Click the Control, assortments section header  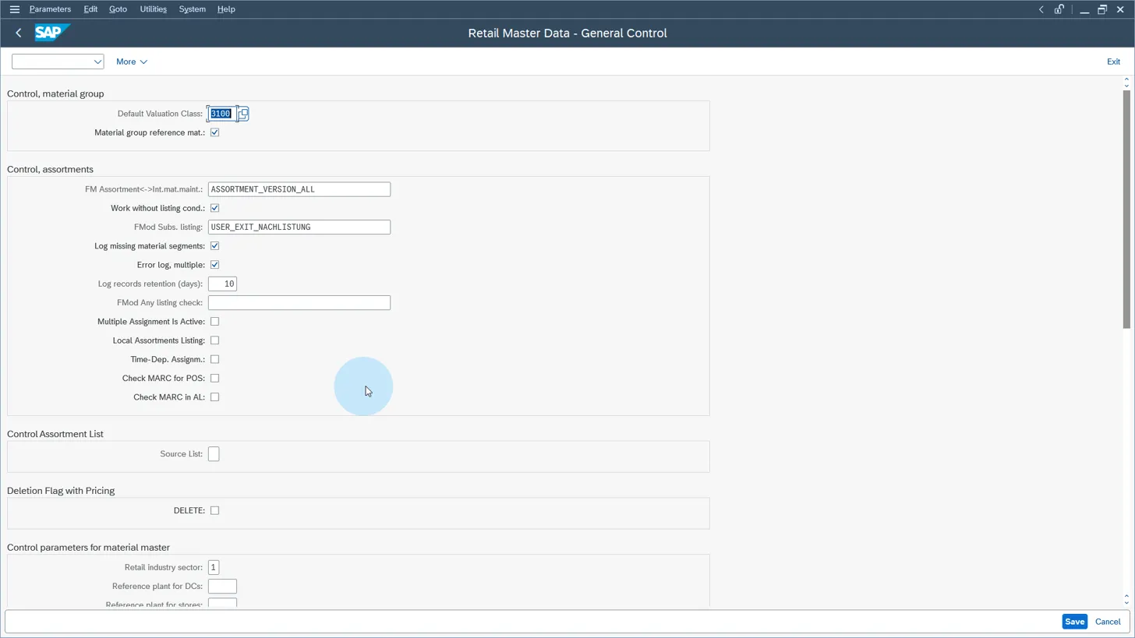coord(50,169)
